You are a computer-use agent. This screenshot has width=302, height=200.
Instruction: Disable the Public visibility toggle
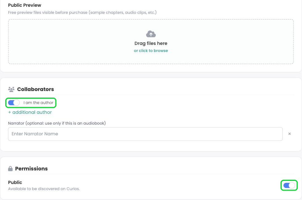point(289,185)
